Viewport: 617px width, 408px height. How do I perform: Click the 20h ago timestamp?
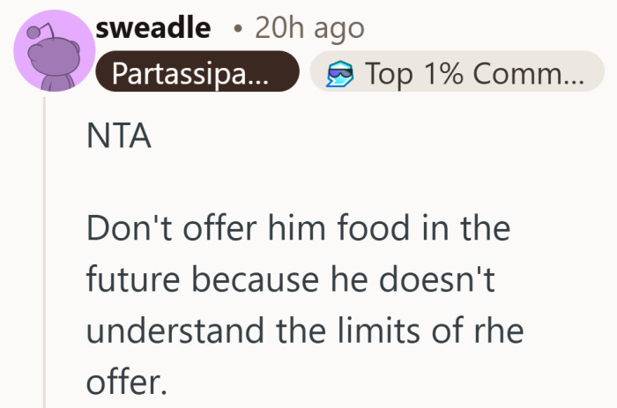[308, 28]
